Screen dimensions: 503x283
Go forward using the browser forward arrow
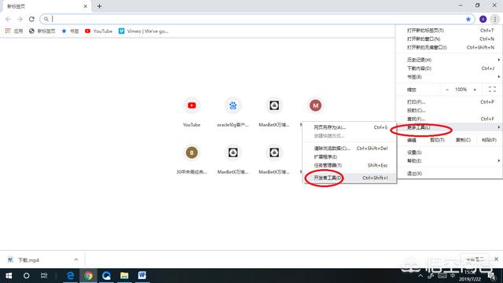click(20, 19)
